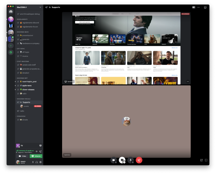Open stream options three-dot menu
The height and width of the screenshot is (174, 216).
coord(188,82)
